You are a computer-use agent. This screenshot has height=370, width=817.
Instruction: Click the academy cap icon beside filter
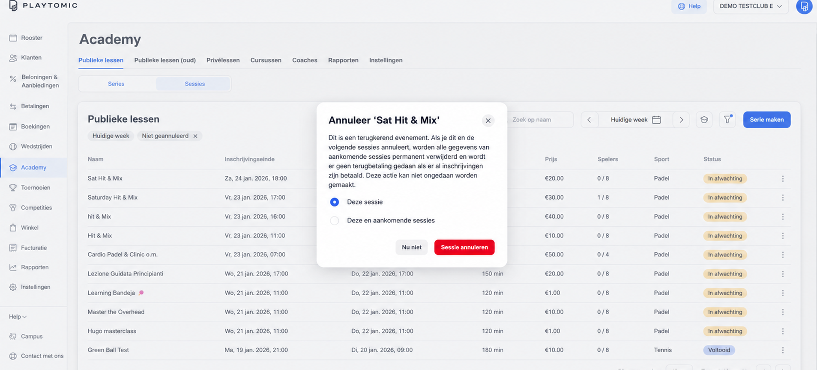pyautogui.click(x=704, y=120)
